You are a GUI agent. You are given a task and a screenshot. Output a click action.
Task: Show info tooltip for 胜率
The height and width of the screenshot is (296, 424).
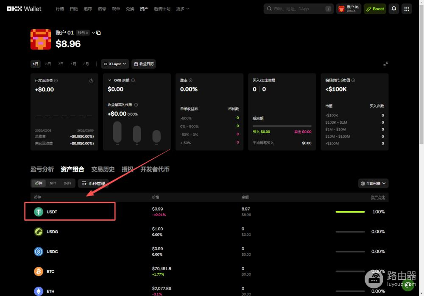click(x=191, y=80)
